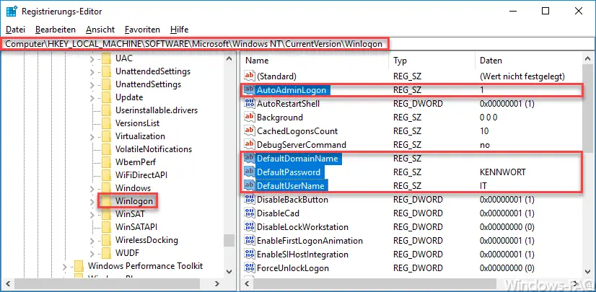Click the Virtualization folder icon

[x=107, y=136]
